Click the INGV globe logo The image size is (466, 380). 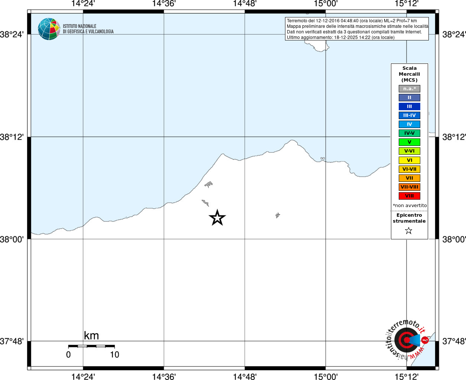(x=49, y=29)
